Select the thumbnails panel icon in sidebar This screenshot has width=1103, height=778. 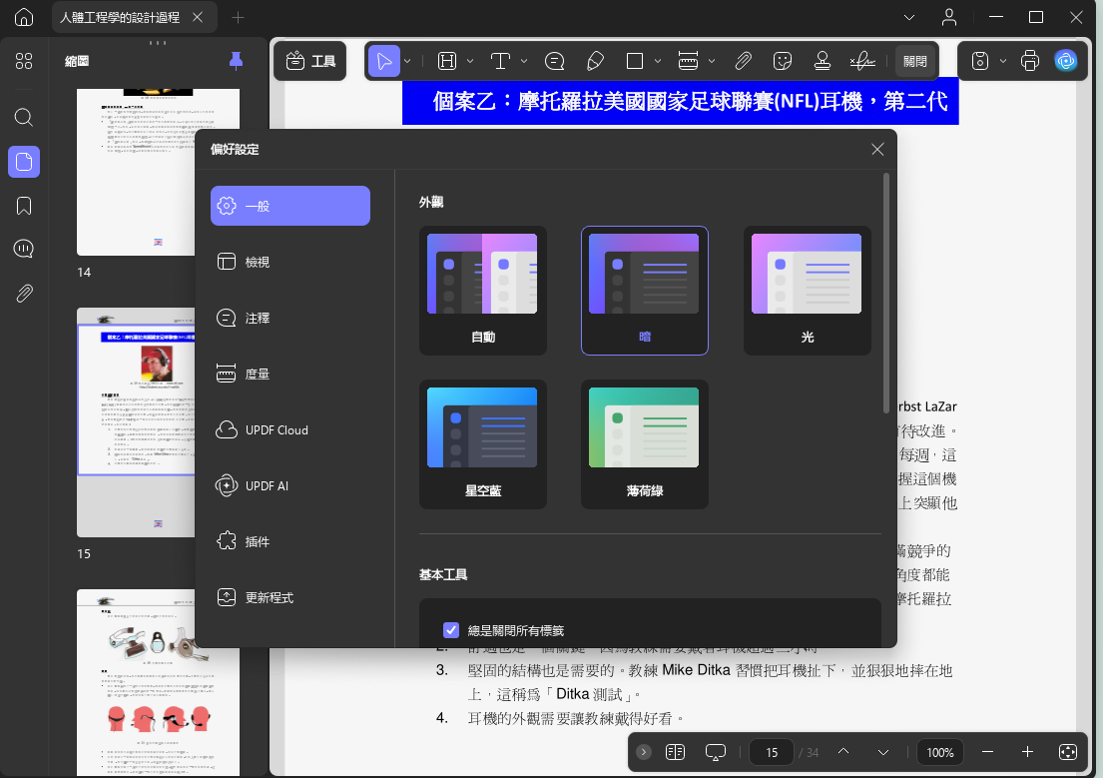[24, 162]
